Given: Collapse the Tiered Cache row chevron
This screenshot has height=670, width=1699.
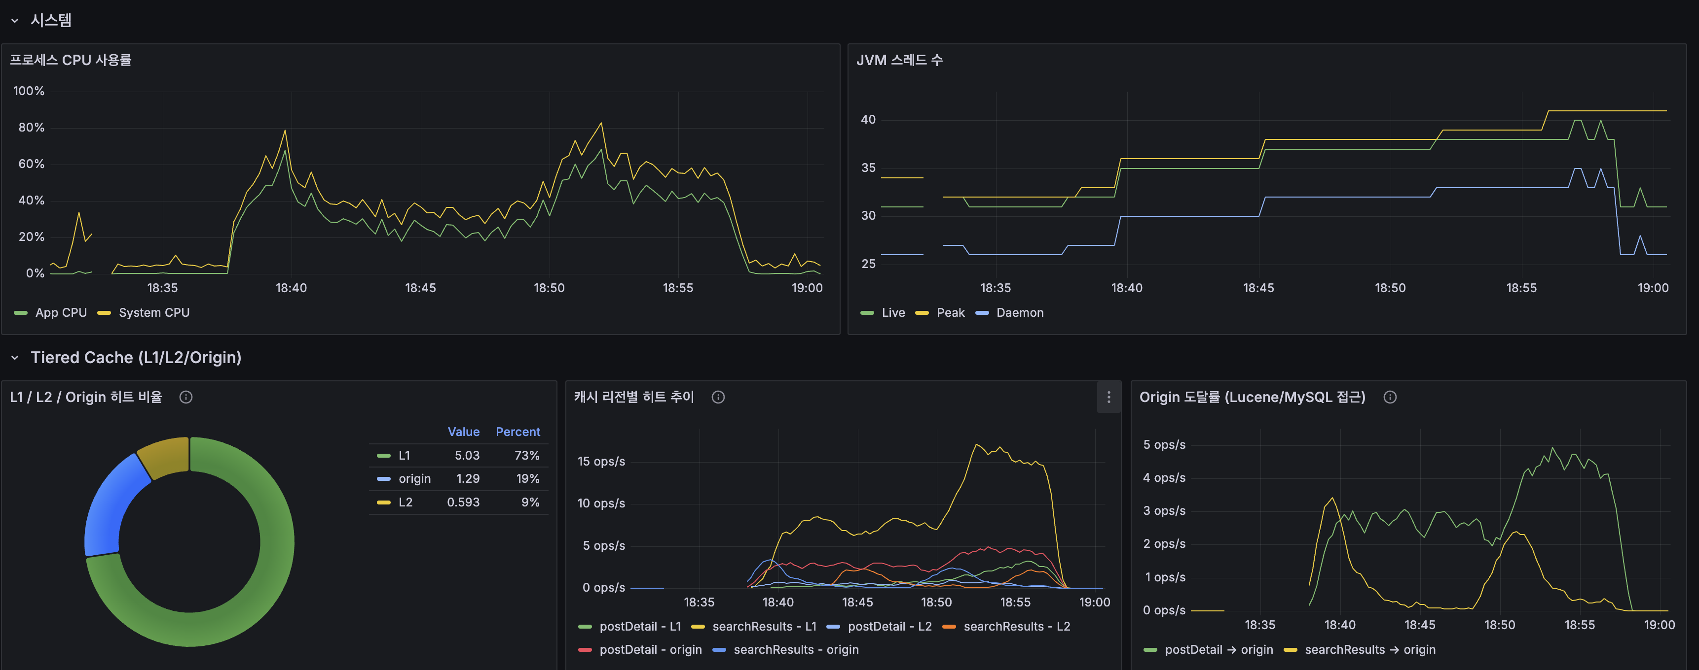Looking at the screenshot, I should pyautogui.click(x=14, y=358).
